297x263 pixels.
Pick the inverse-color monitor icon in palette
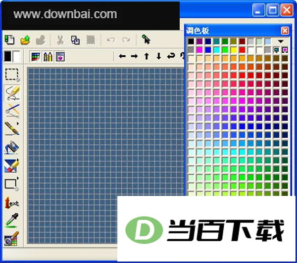pyautogui.click(x=285, y=50)
